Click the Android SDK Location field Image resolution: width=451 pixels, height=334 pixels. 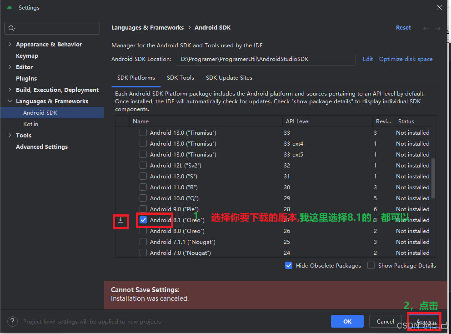(x=266, y=59)
